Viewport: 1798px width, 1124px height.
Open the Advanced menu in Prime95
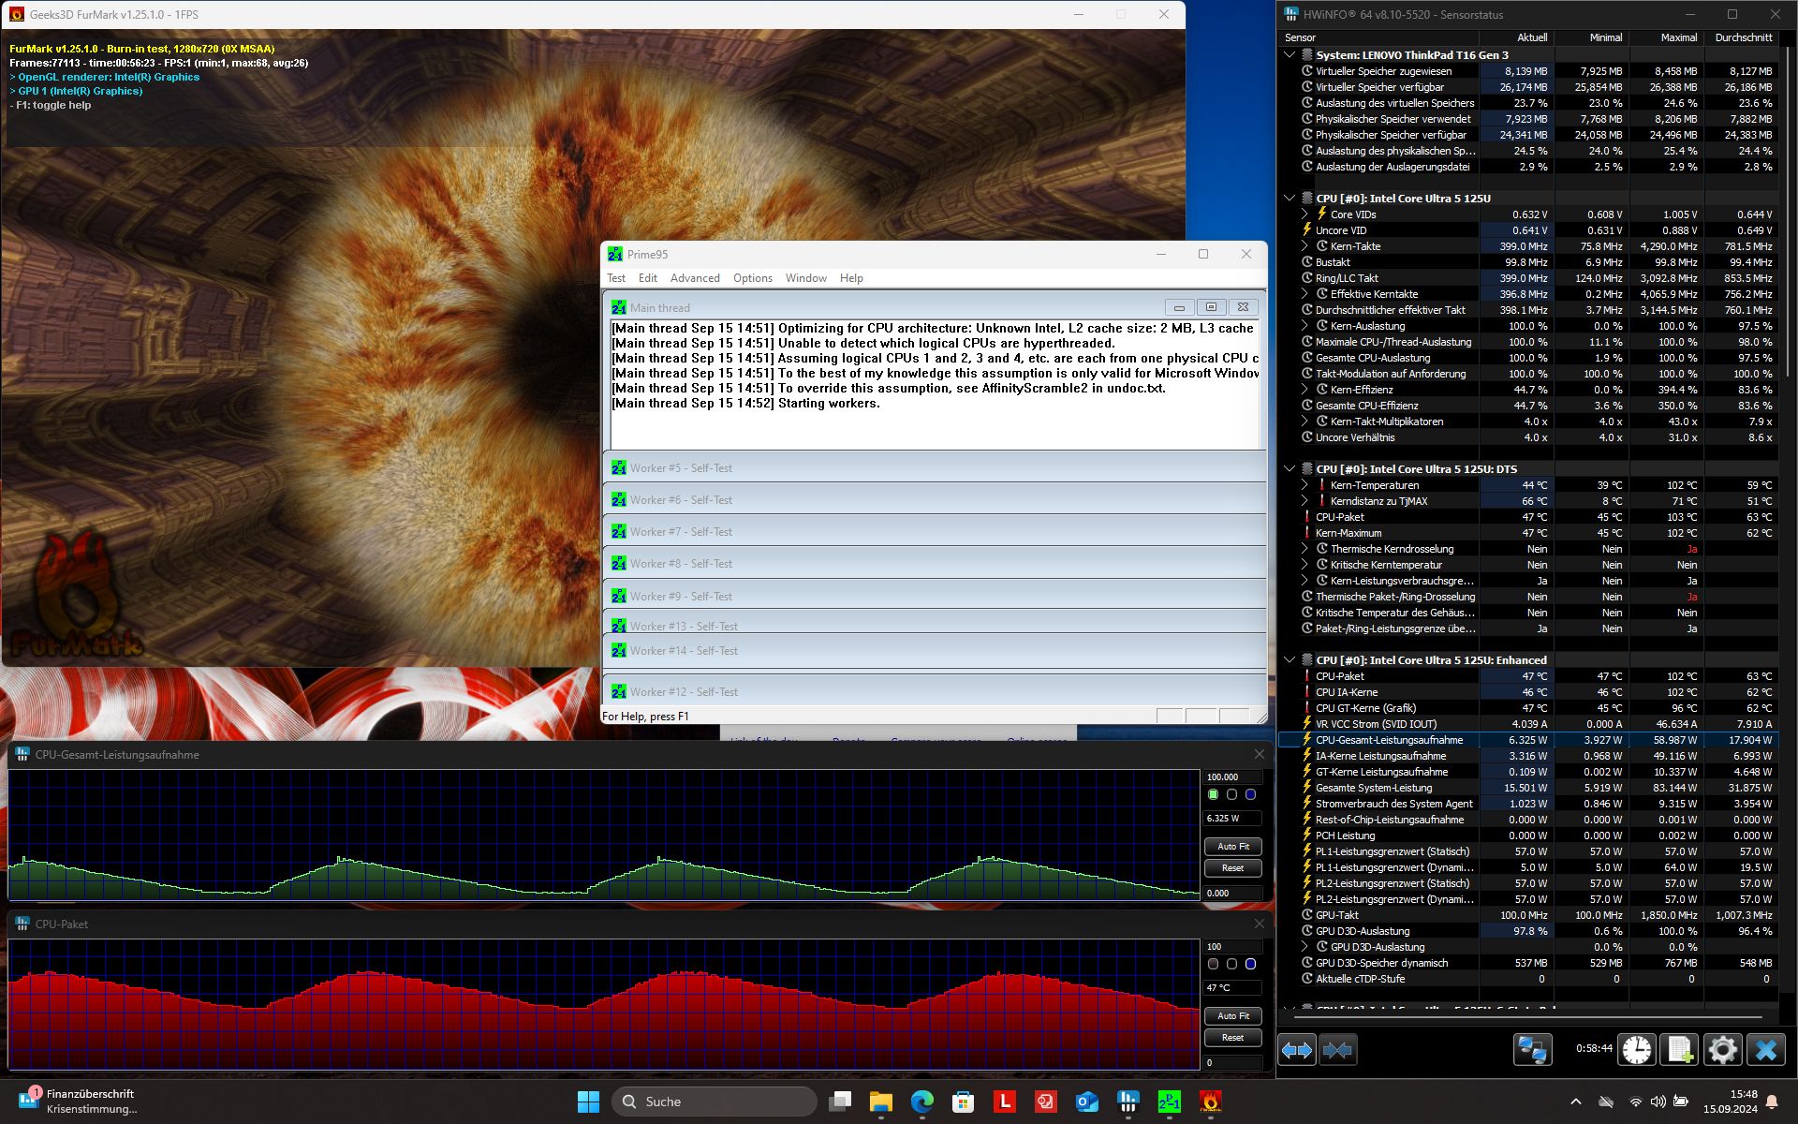pos(694,278)
